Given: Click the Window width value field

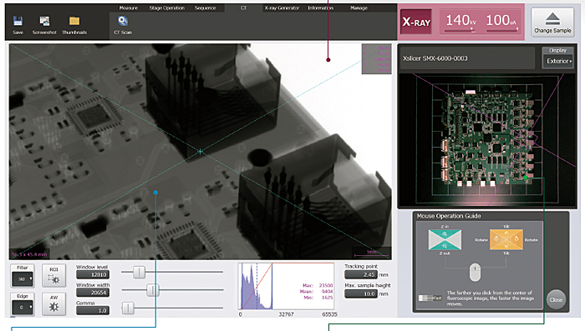Looking at the screenshot, I should [x=93, y=293].
